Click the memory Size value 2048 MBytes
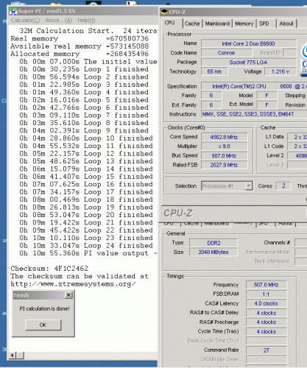Viewport: 307px width, 368px height. [214, 252]
